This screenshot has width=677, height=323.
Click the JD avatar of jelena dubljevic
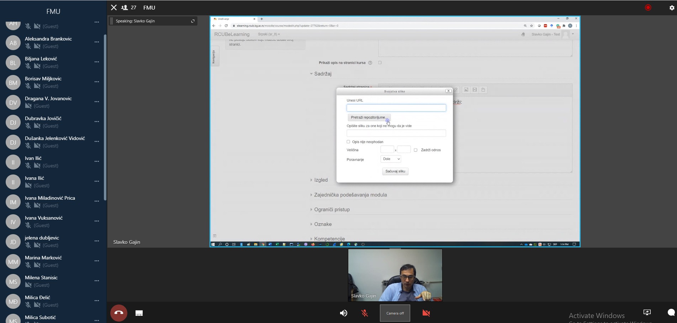pyautogui.click(x=13, y=242)
